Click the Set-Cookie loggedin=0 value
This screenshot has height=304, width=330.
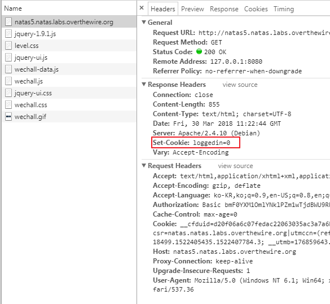(212, 143)
